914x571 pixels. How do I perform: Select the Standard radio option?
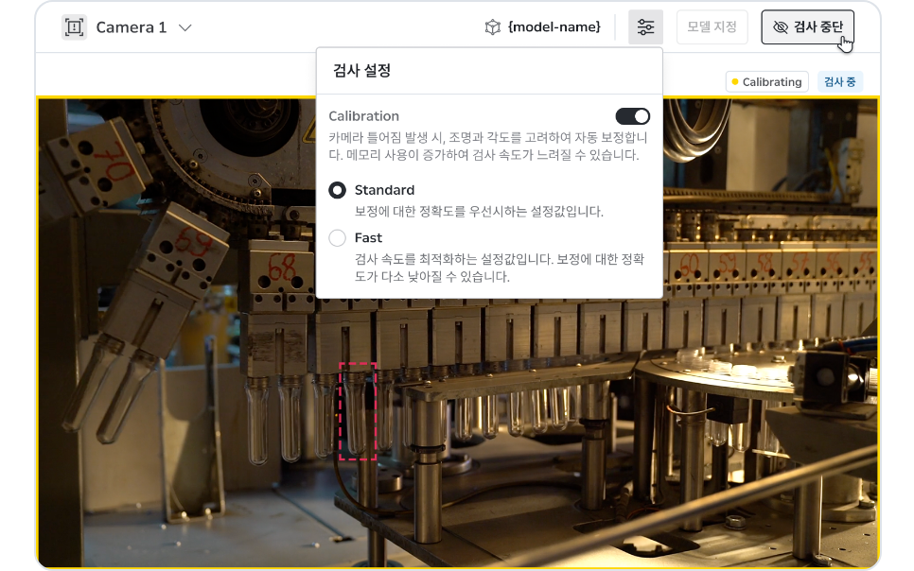(337, 191)
